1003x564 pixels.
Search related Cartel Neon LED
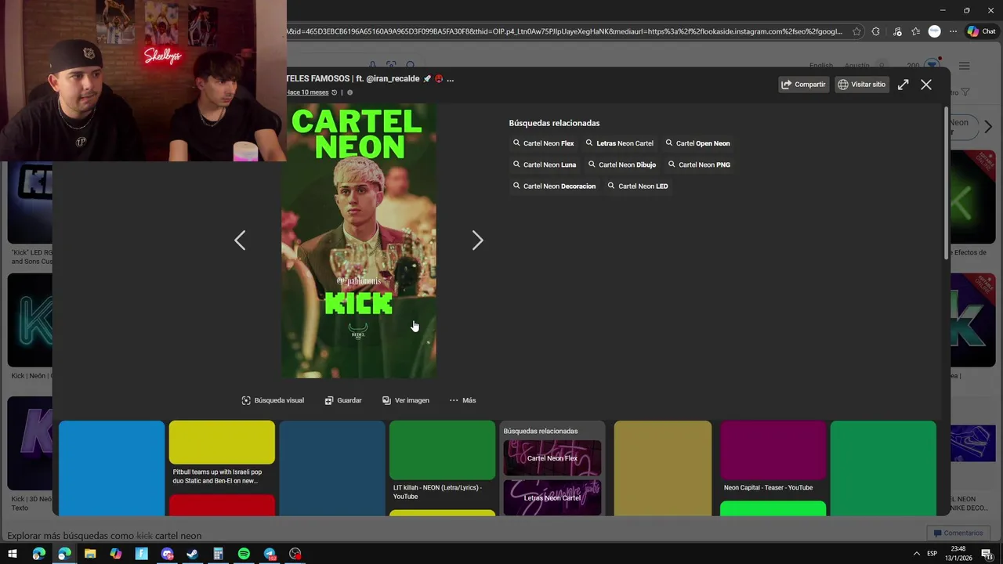638,186
